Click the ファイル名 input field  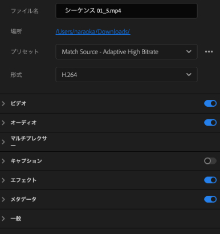pyautogui.click(x=127, y=11)
